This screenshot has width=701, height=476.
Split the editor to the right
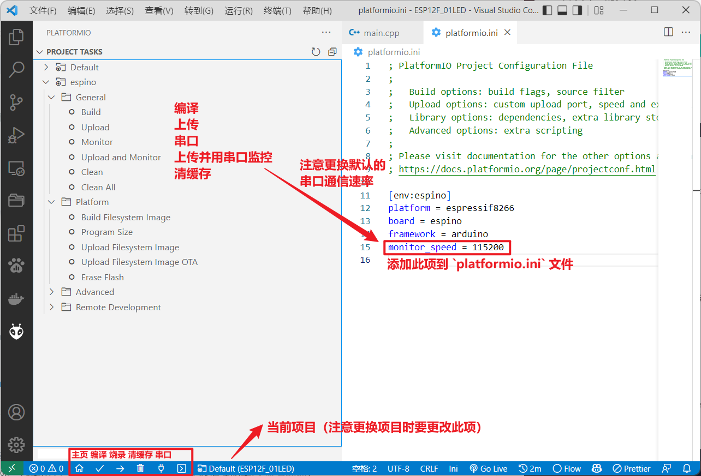coord(668,32)
